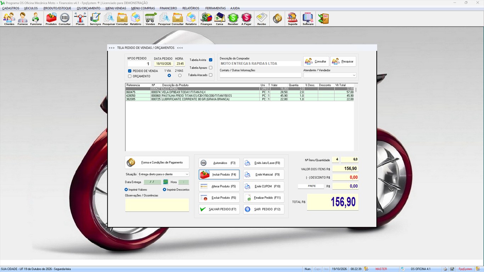Click Pesquisar icon next to Vendas
Image resolution: width=484 pixels, height=272 pixels.
pyautogui.click(x=164, y=19)
